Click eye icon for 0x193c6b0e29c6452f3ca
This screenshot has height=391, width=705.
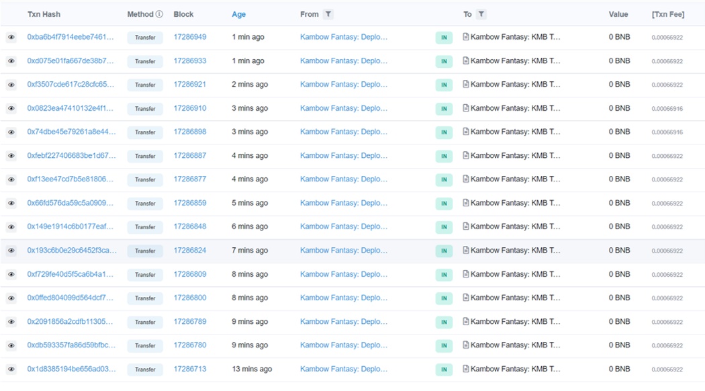coord(11,251)
